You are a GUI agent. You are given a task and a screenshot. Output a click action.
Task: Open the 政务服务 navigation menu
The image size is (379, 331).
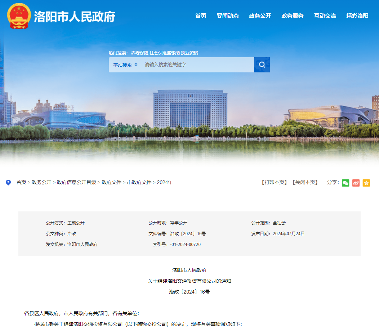(292, 16)
